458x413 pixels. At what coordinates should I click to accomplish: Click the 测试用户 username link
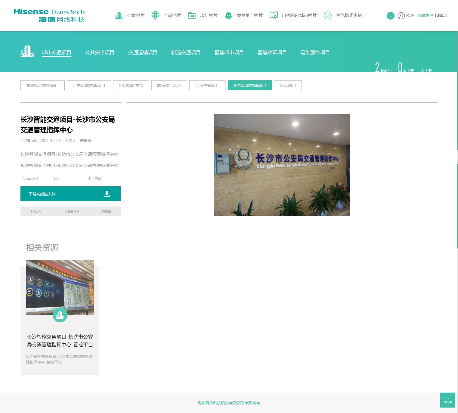(425, 16)
